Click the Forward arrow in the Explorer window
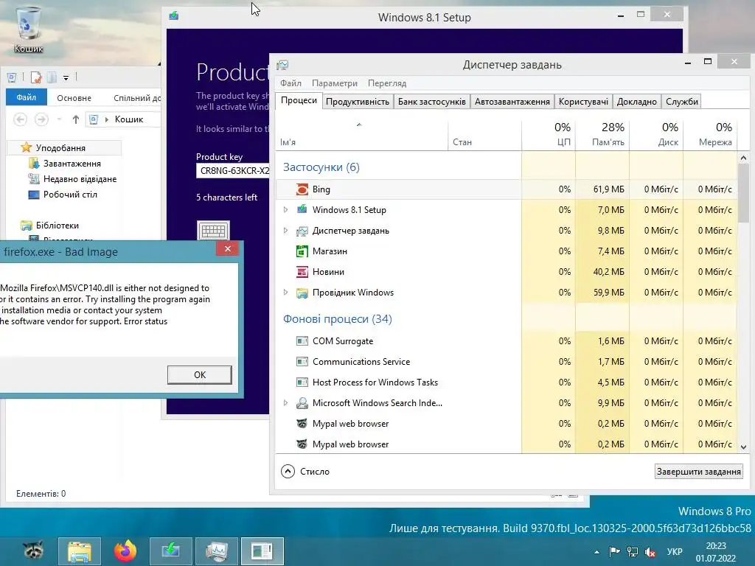 pos(41,119)
